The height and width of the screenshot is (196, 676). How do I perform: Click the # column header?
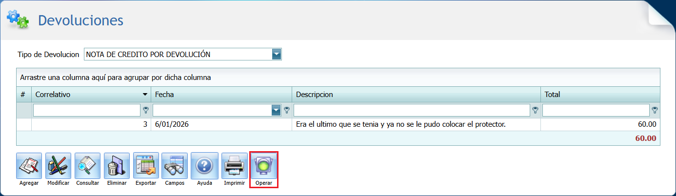(x=24, y=95)
